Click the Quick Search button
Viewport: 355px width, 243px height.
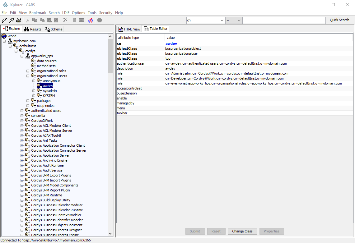point(339,20)
